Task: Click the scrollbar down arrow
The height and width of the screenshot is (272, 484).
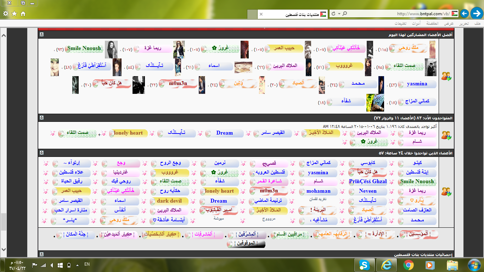Action: (4, 249)
